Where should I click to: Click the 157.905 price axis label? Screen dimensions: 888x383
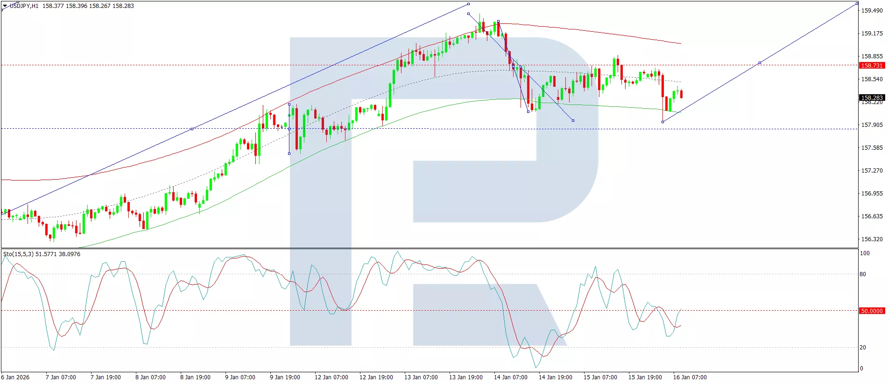click(x=872, y=125)
